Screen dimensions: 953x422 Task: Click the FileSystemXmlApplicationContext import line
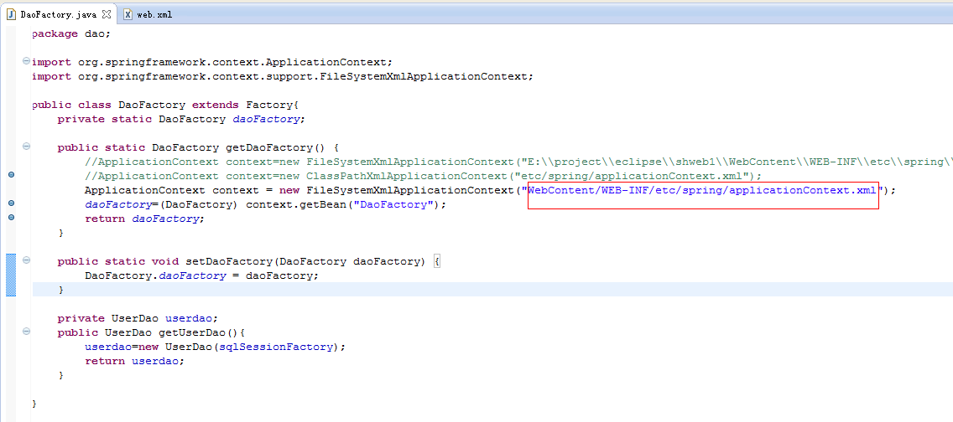tap(283, 76)
